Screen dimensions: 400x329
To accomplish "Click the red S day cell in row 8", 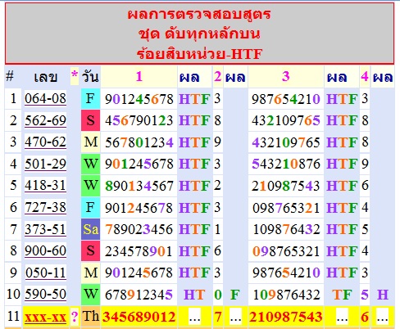I will [x=90, y=250].
